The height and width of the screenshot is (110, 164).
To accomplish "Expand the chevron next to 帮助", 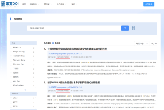I will pos(77,4).
